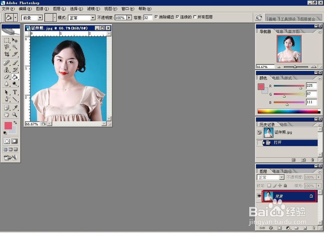The height and width of the screenshot is (233, 324).
Task: Disable the 消除锯齿 checkbox
Action: tap(156, 17)
